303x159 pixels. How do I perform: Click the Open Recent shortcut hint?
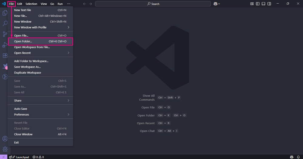tap(154, 123)
